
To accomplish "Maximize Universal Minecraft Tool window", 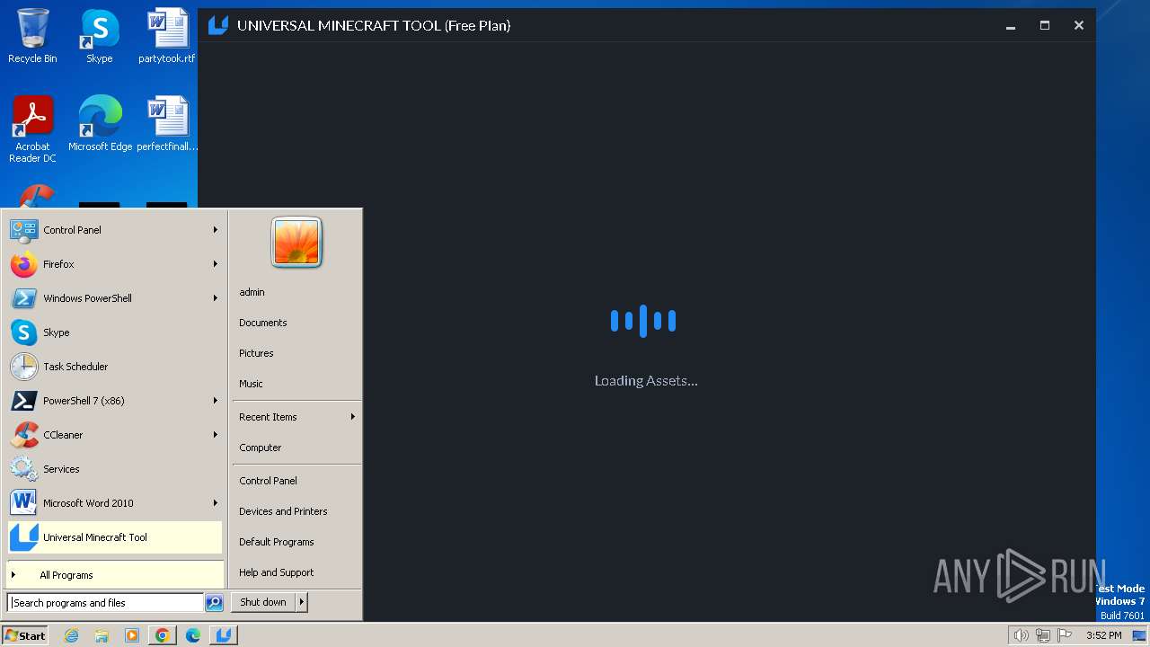I will 1045,25.
